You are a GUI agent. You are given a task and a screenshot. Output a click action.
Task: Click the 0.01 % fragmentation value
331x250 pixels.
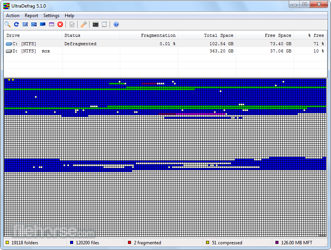pyautogui.click(x=167, y=44)
